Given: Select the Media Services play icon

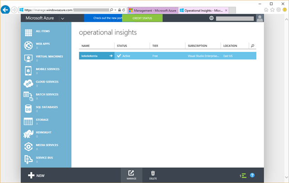Looking at the screenshot, I should (x=28, y=146).
